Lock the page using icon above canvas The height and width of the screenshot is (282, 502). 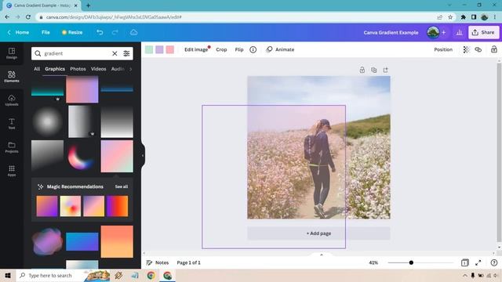362,70
